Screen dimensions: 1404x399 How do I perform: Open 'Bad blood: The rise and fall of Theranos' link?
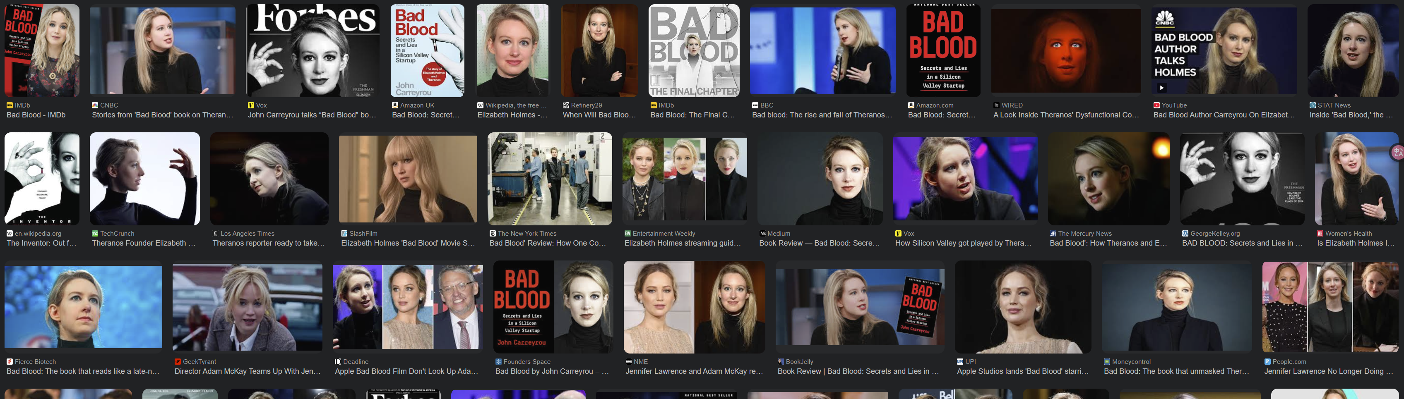(822, 115)
